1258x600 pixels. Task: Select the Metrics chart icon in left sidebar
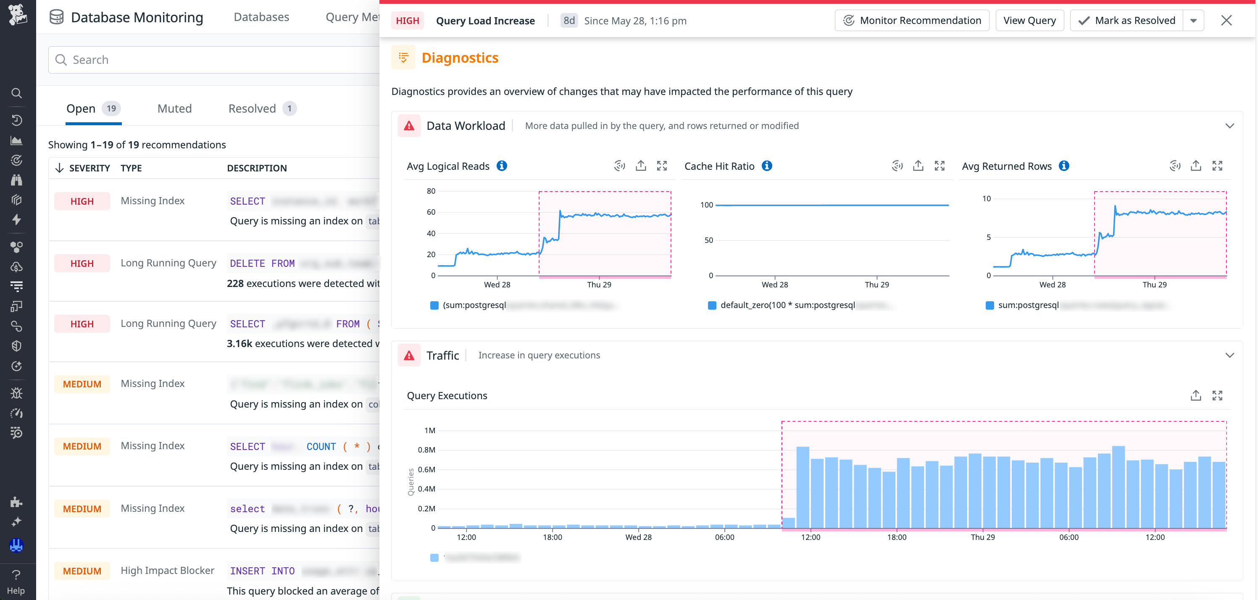[17, 141]
